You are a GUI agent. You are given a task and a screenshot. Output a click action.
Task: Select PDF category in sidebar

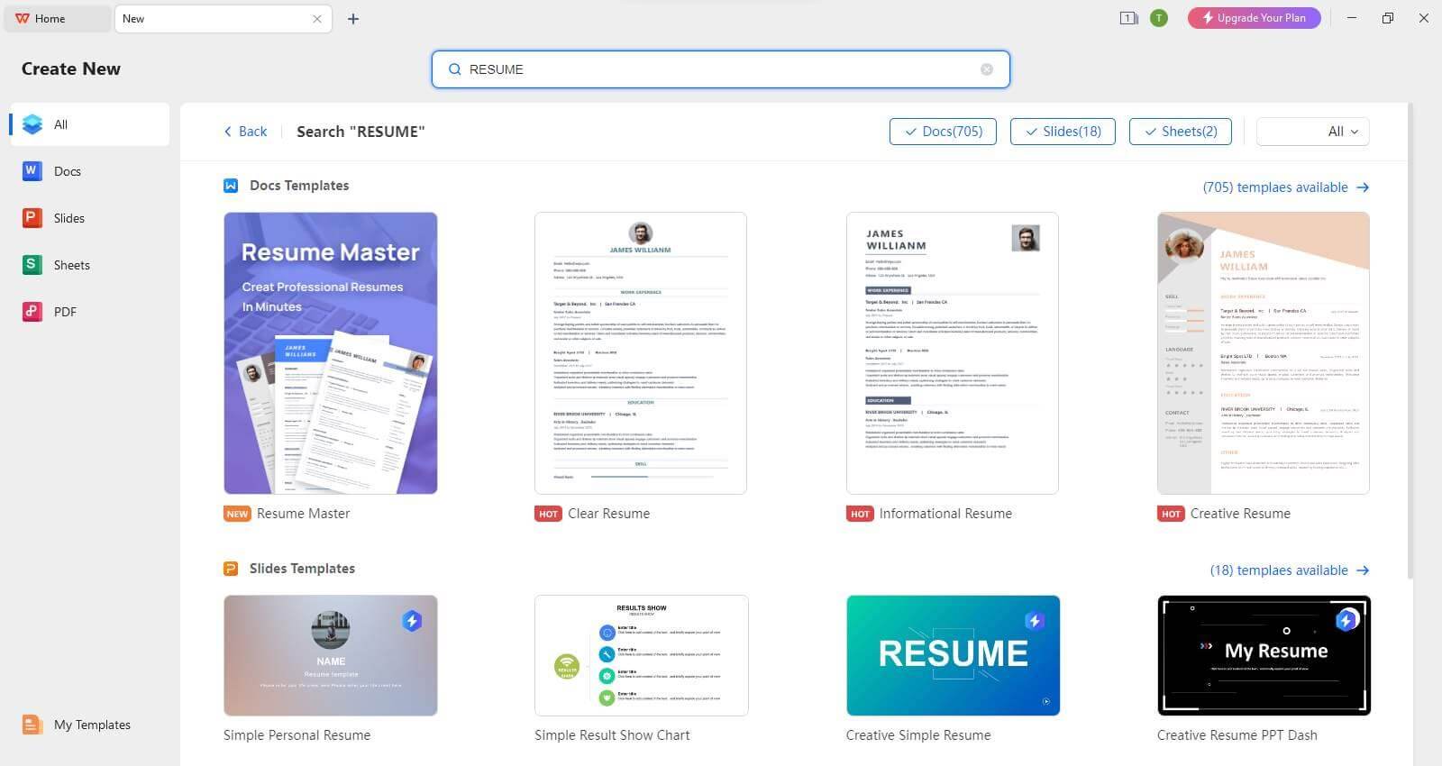[90, 312]
